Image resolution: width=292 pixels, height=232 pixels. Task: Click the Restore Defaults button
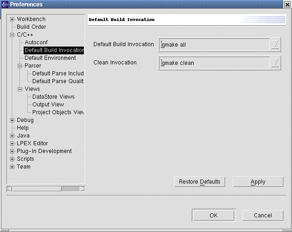(200, 182)
